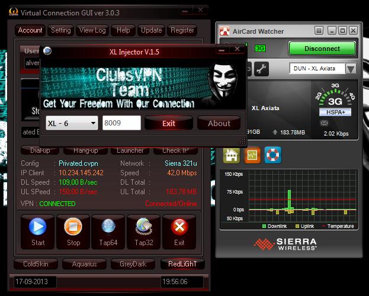Minimize the XL Injector window

pos(222,50)
